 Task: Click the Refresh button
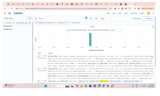click(x=148, y=19)
